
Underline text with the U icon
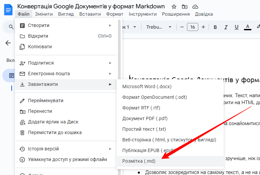[x=237, y=27]
